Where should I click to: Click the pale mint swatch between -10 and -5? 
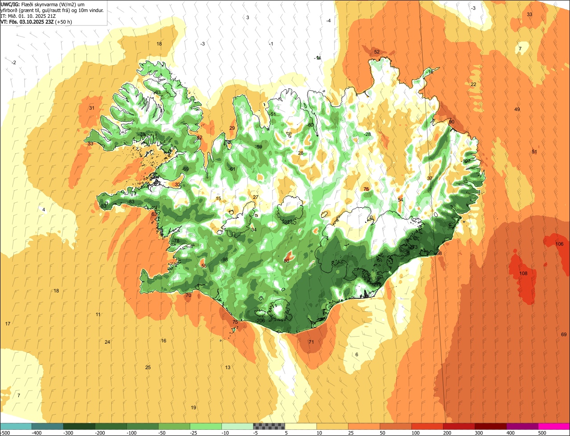pyautogui.click(x=237, y=426)
